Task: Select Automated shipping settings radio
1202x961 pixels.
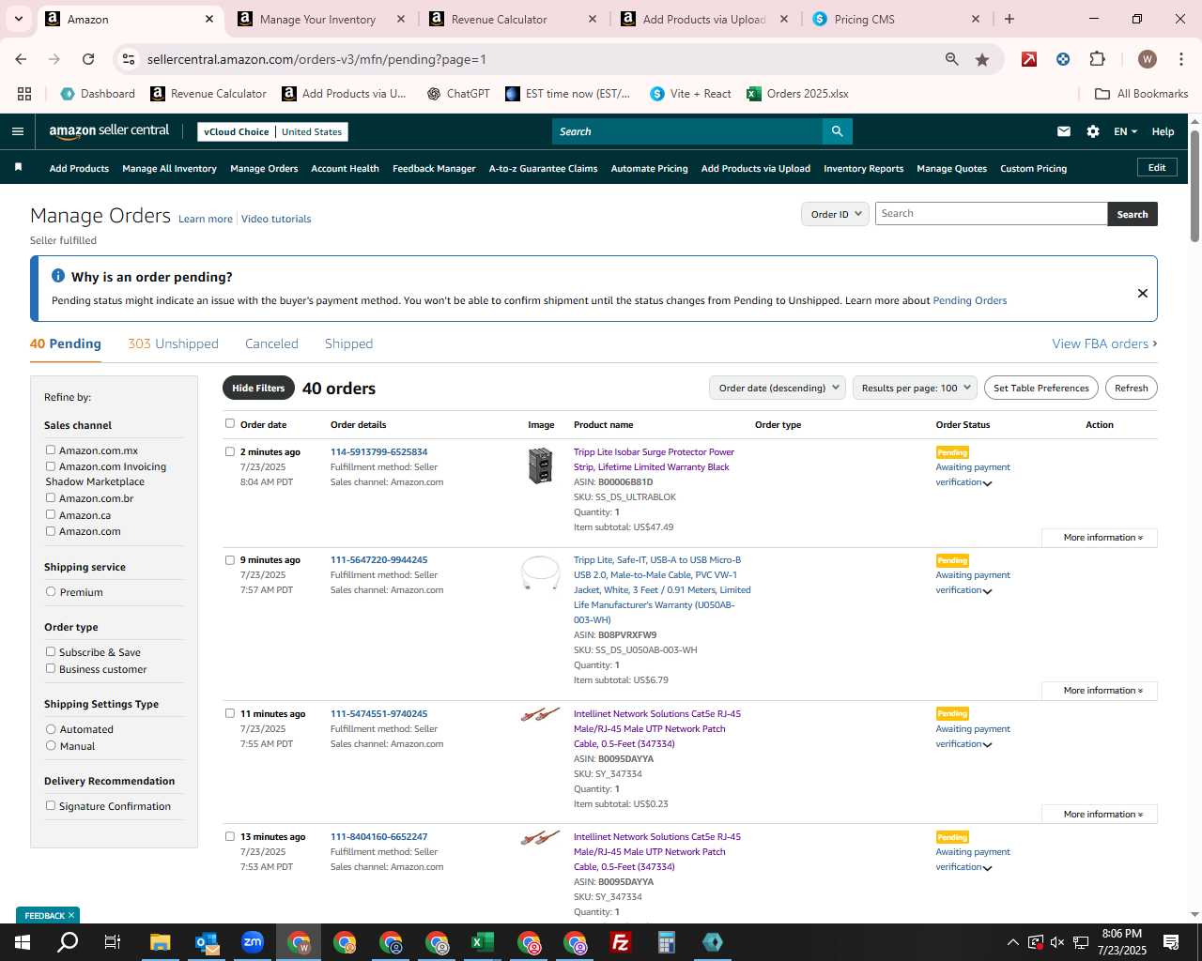Action: 51,728
